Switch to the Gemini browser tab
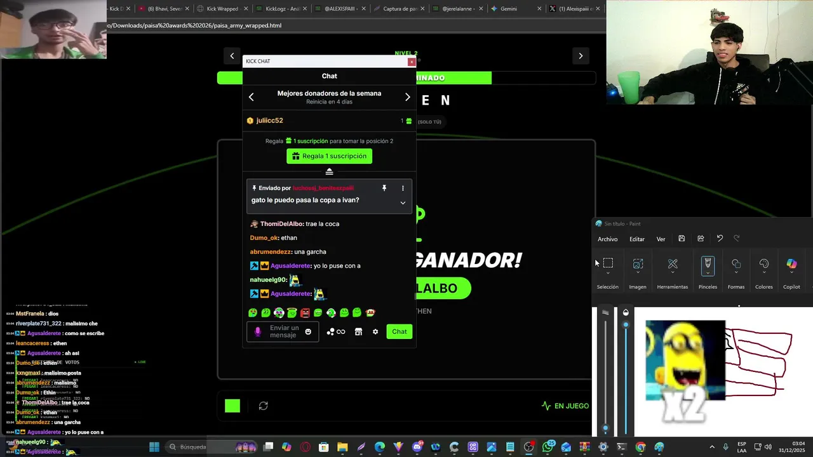The width and height of the screenshot is (813, 457). [516, 9]
